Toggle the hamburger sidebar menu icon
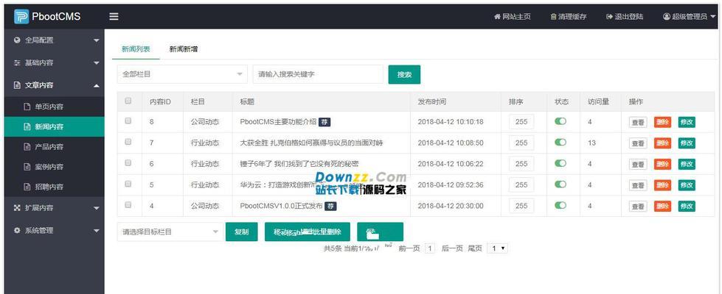Screen dimensions: 722x294 click(114, 16)
